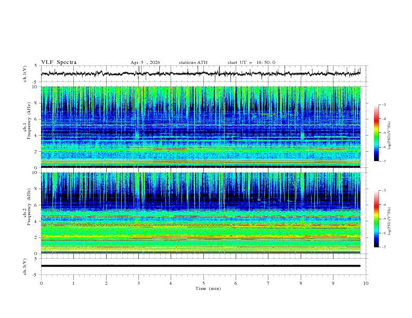
Task: Click the "3" tick on the time axis
Action: pyautogui.click(x=138, y=283)
